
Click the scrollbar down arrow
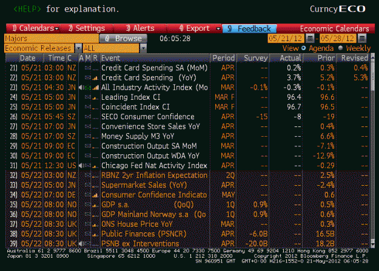coord(372,245)
